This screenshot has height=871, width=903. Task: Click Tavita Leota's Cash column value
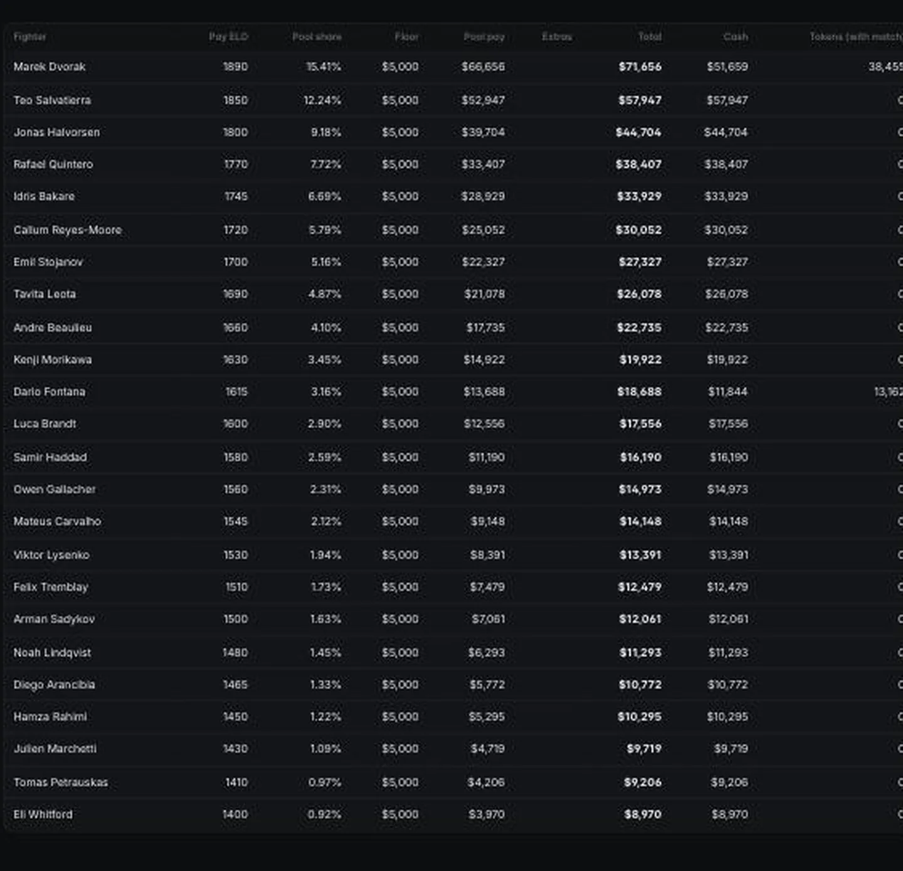(726, 294)
